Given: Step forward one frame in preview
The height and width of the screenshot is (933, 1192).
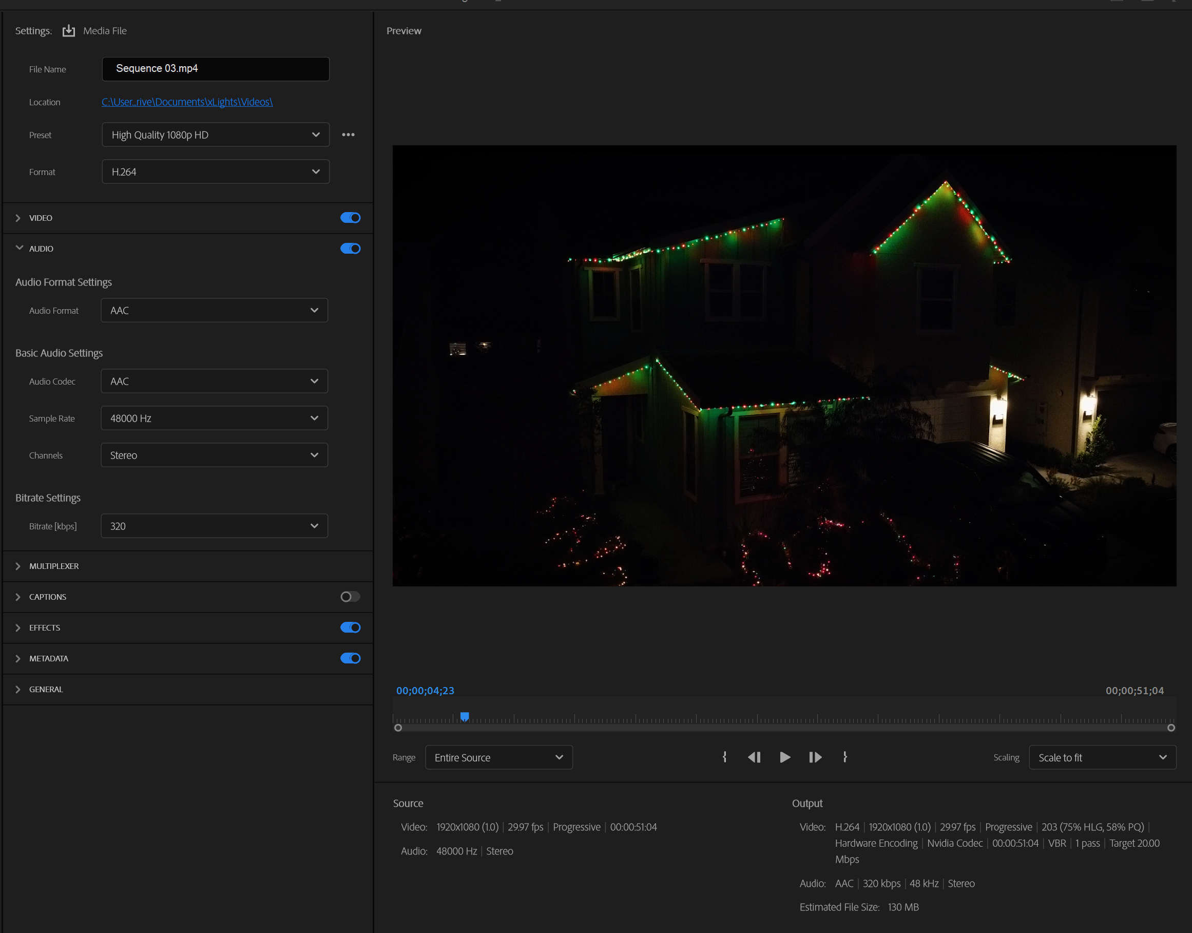Looking at the screenshot, I should (815, 757).
